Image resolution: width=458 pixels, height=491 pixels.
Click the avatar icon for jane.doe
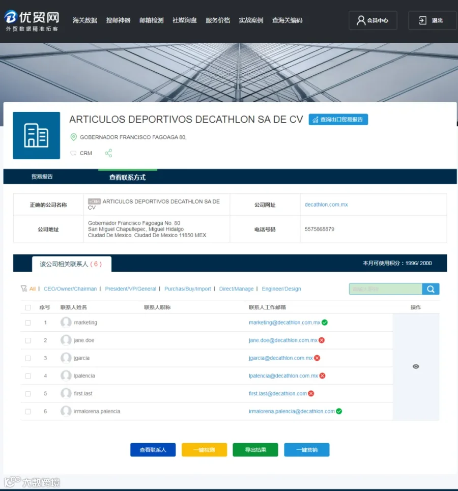point(66,340)
